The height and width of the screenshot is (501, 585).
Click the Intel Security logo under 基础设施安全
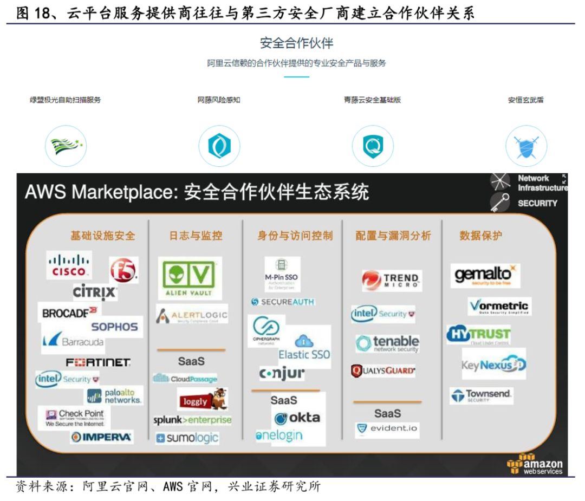[x=67, y=379]
